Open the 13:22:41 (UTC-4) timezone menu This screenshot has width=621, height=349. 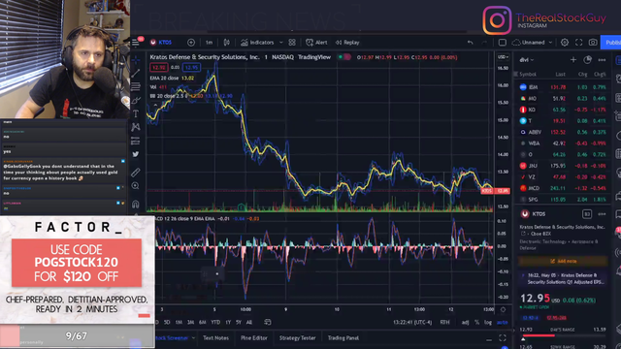pos(411,323)
